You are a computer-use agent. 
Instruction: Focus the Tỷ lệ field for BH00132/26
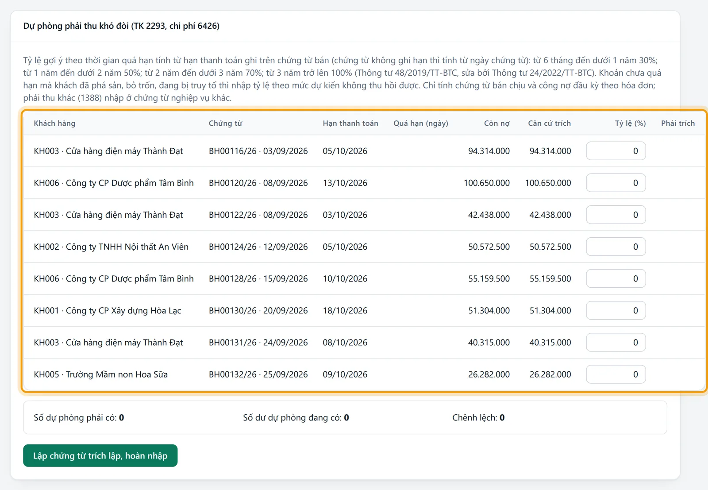point(616,374)
